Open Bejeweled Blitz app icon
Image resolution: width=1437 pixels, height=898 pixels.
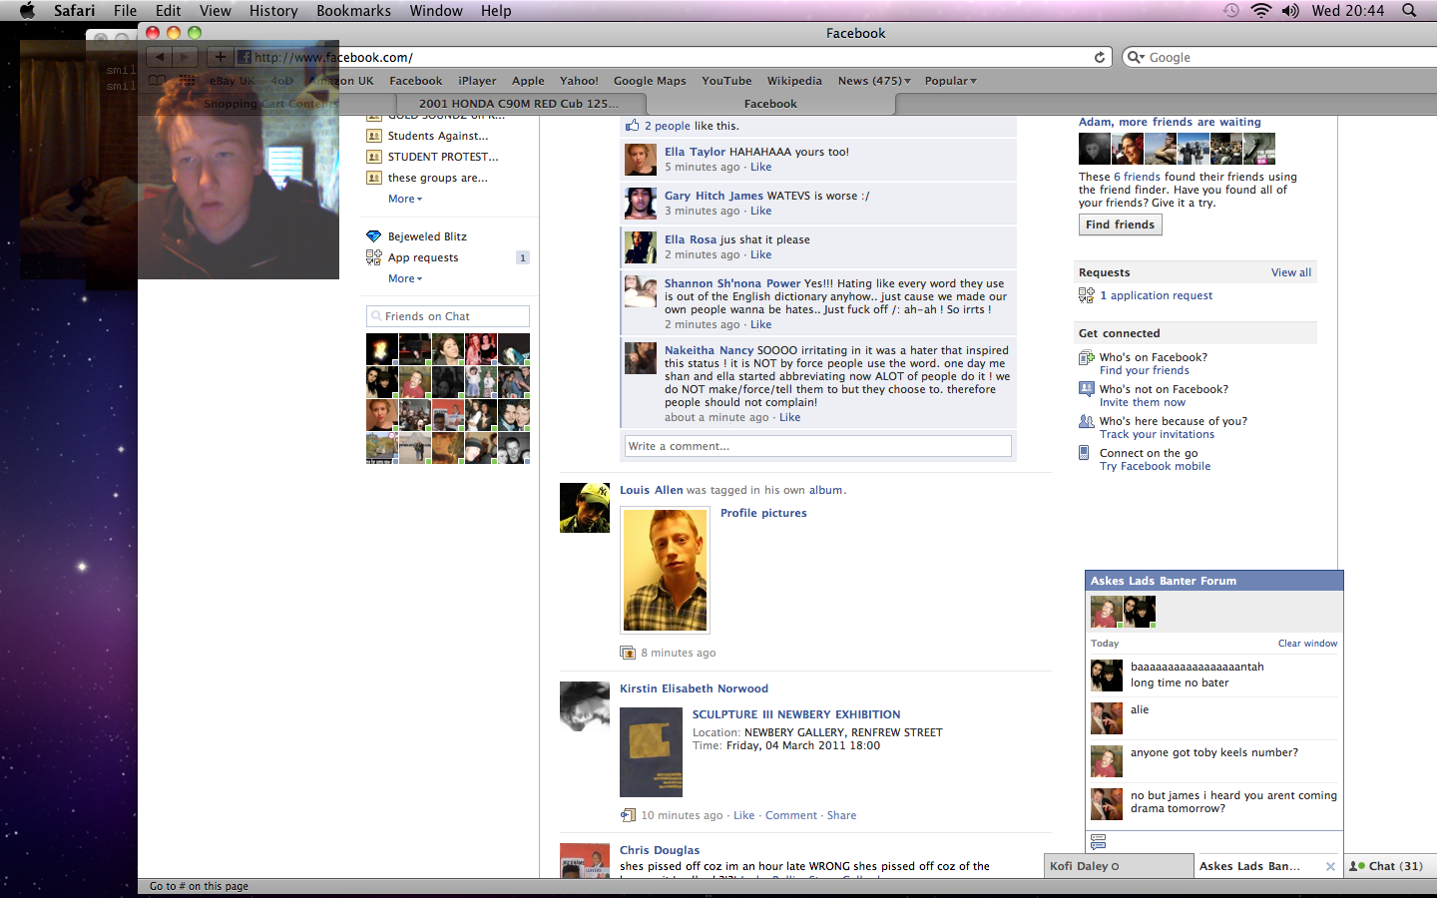pyautogui.click(x=373, y=236)
